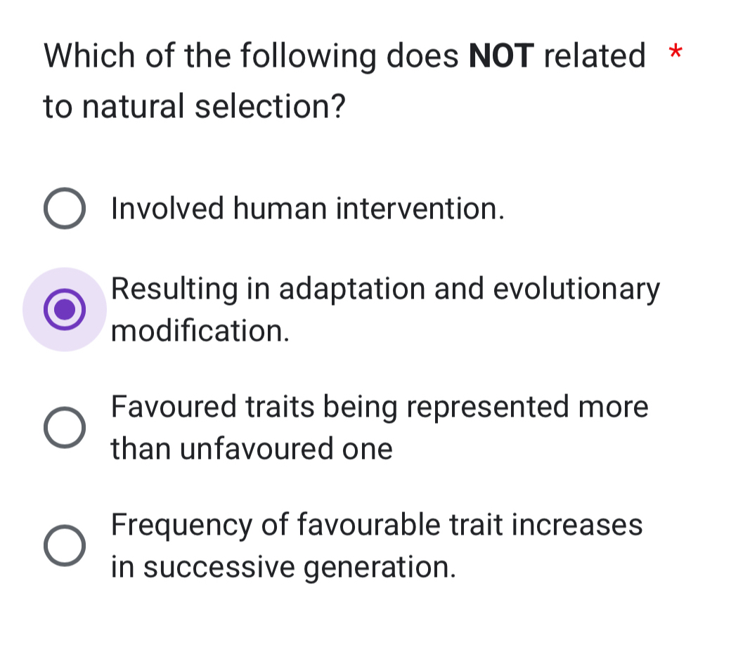The width and height of the screenshot is (731, 645).
Task: Click the label text "Involved human intervention."
Action: [307, 208]
